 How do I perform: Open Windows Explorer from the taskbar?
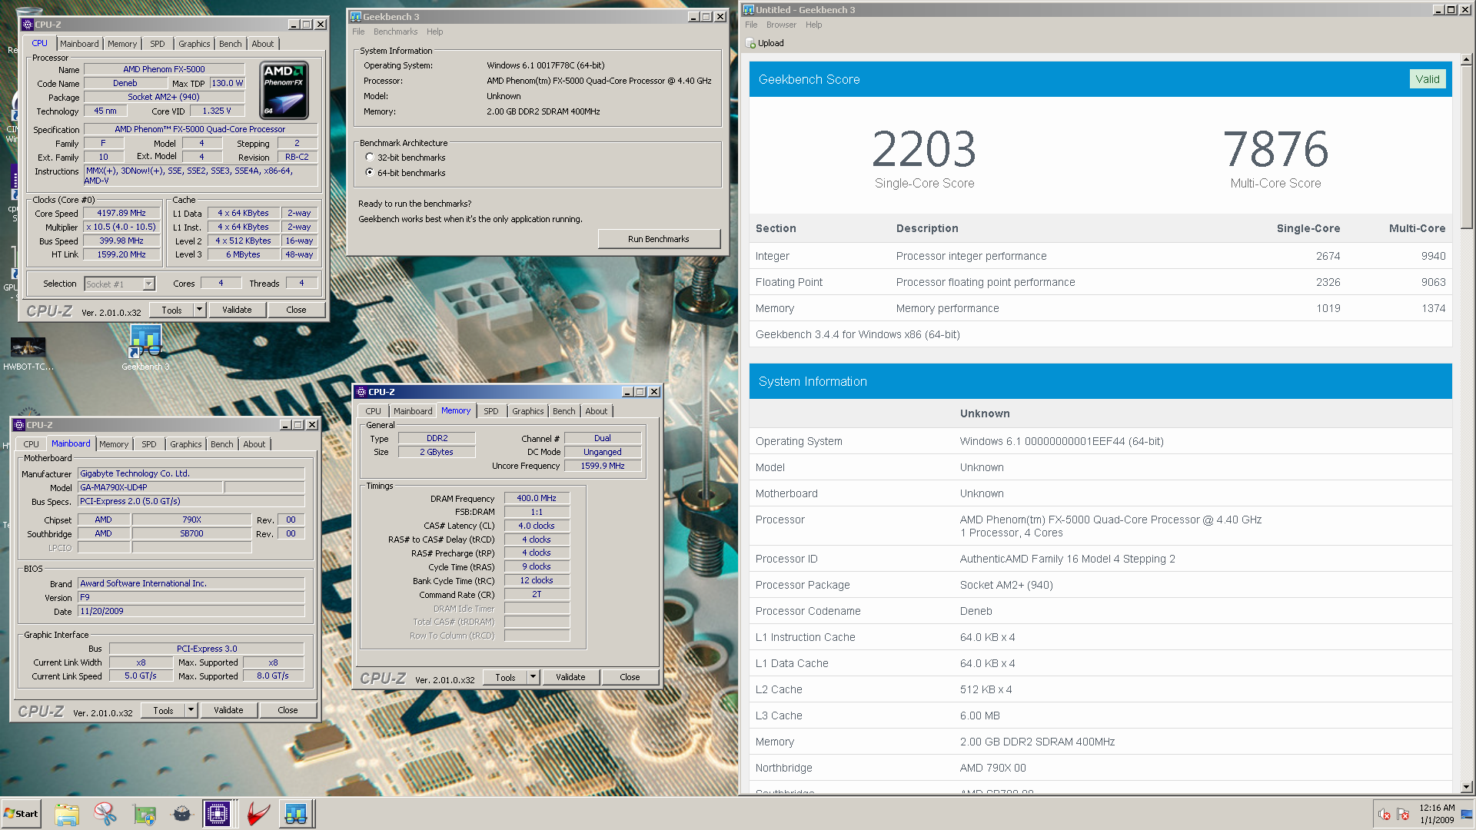[x=67, y=814]
